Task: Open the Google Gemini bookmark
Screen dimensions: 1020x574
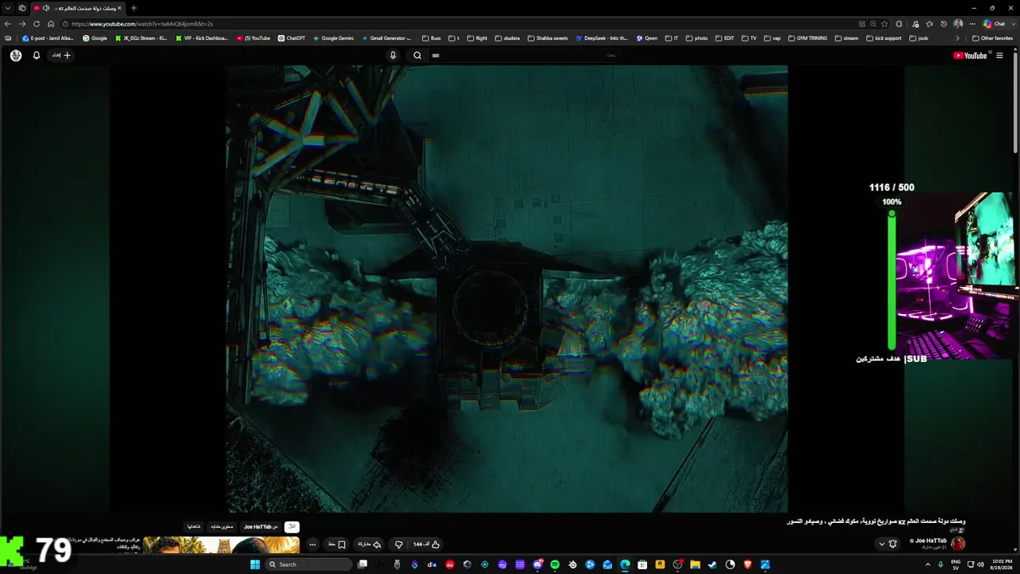Action: (333, 38)
